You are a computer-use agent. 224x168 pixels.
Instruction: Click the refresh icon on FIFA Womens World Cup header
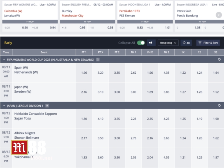219,59
